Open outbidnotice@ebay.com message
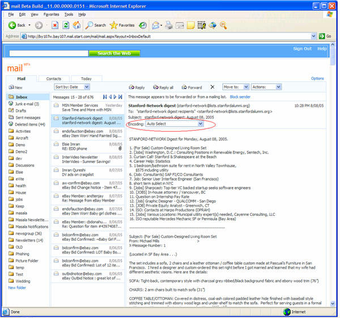This screenshot has height=318, width=340. (88, 276)
